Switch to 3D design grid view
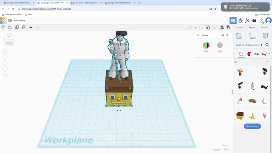 (x=233, y=20)
